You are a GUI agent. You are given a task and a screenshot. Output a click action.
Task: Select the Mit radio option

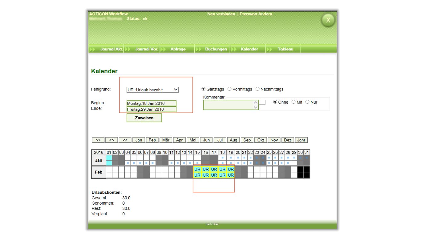click(x=293, y=102)
